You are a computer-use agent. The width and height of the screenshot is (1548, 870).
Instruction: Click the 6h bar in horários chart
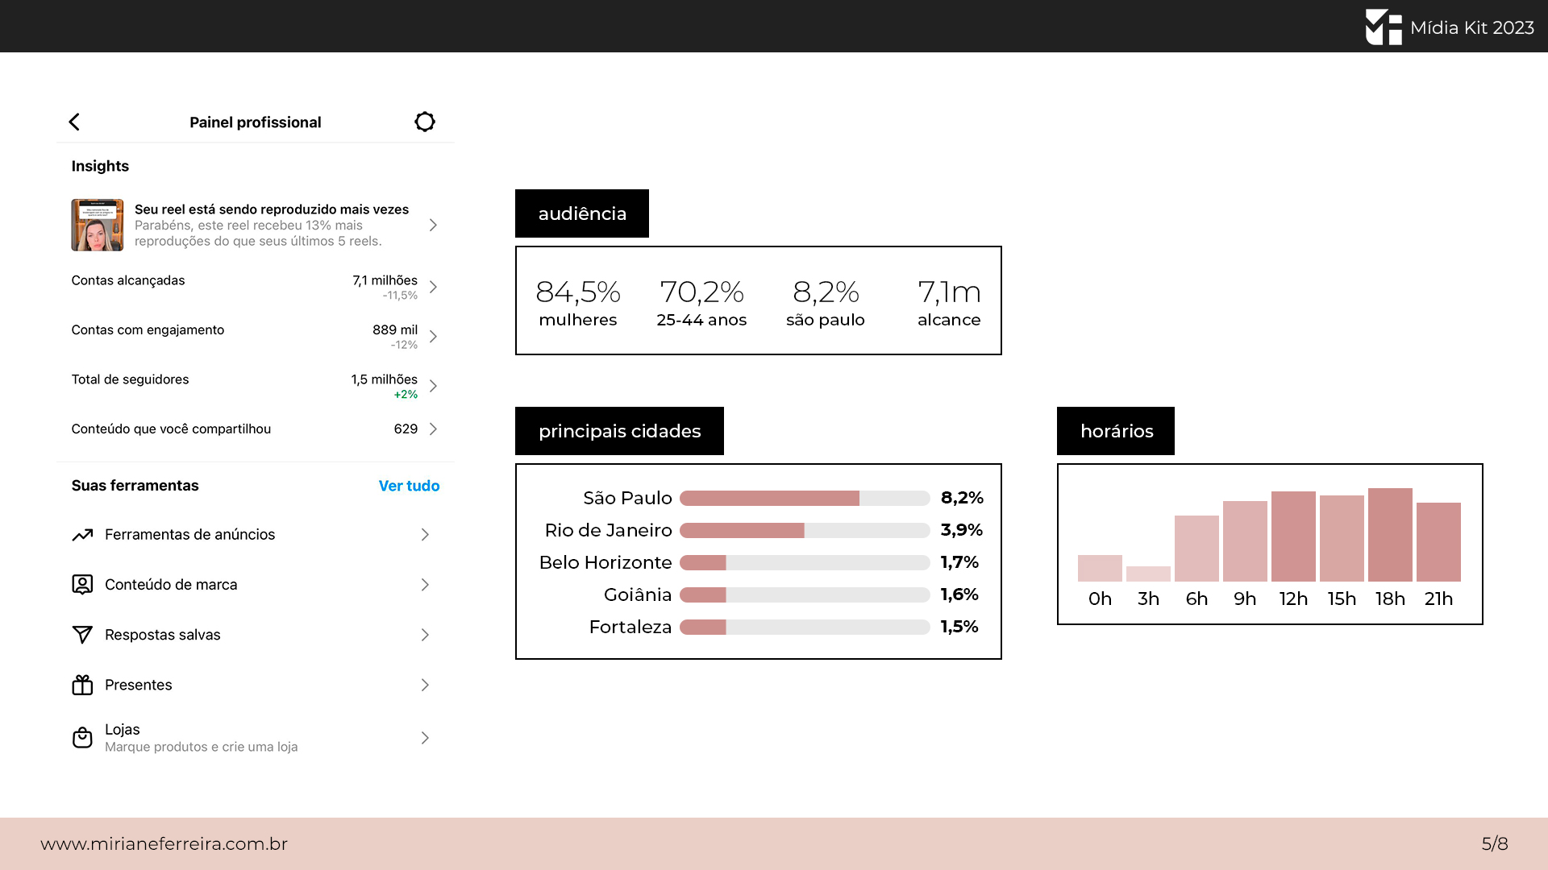tap(1196, 549)
